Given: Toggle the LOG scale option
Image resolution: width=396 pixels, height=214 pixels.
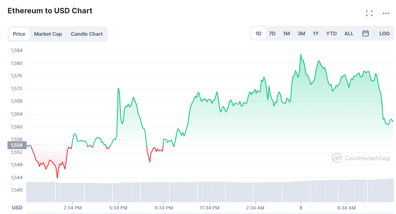Looking at the screenshot, I should (x=384, y=34).
